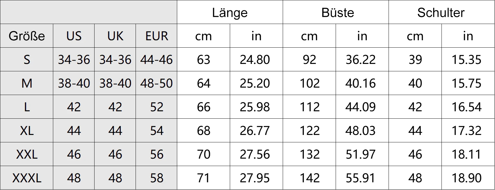
Task: Click the S size row label
Action: 27,60
